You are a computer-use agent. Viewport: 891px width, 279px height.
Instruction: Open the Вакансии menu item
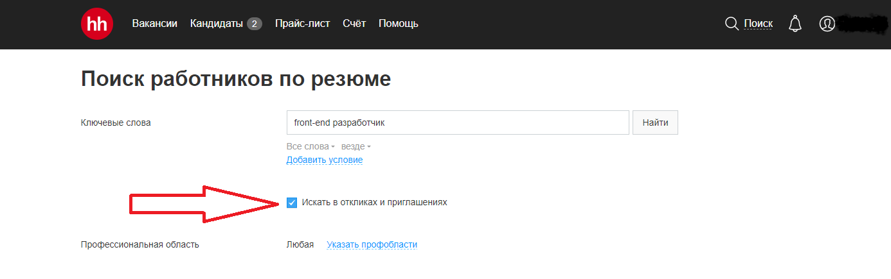point(154,24)
